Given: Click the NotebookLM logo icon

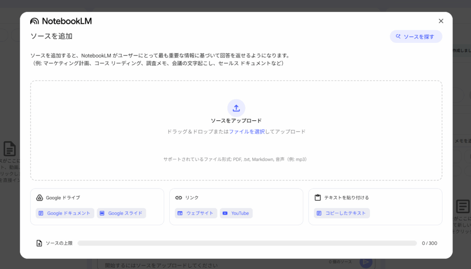Looking at the screenshot, I should [x=34, y=21].
